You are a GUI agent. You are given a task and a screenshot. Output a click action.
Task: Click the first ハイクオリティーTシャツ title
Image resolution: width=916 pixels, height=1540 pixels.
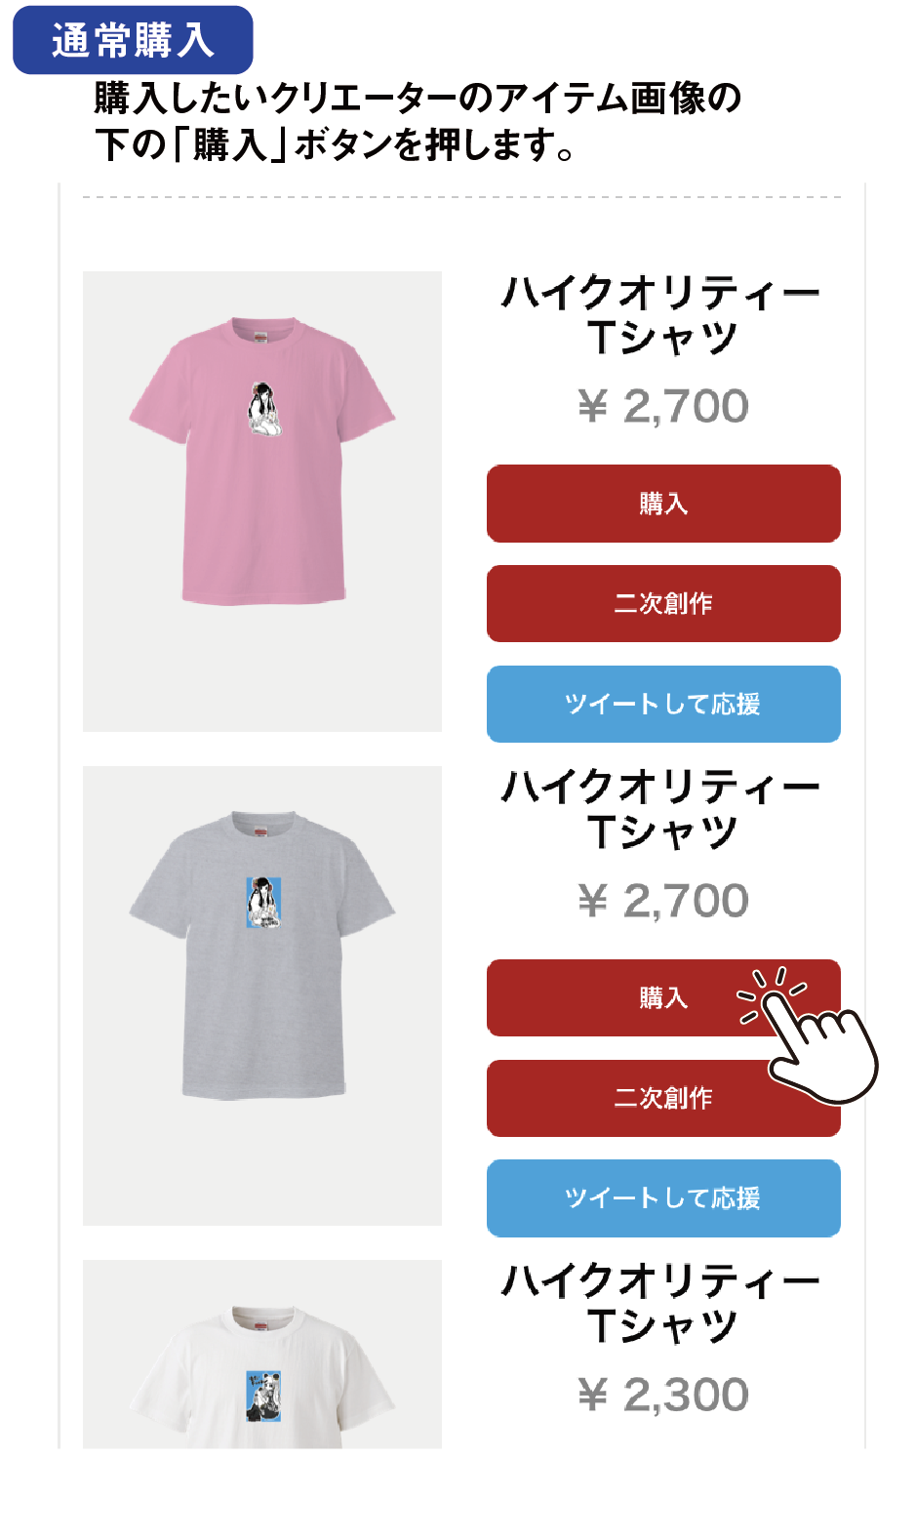(662, 314)
